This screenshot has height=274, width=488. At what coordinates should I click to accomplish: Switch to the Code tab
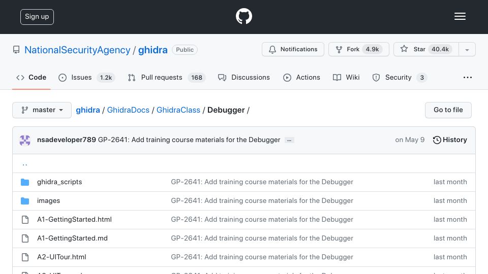31,77
